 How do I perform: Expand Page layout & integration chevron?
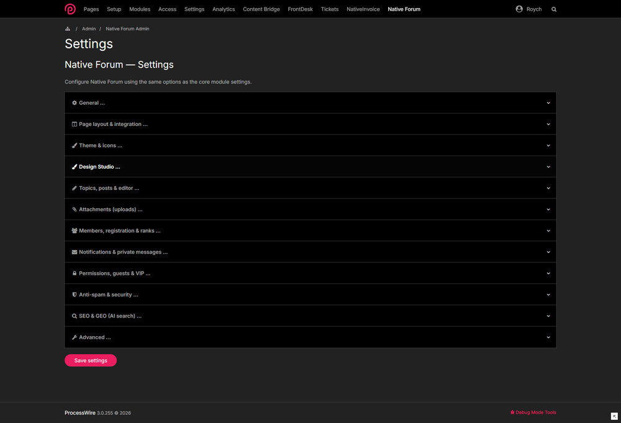point(548,124)
